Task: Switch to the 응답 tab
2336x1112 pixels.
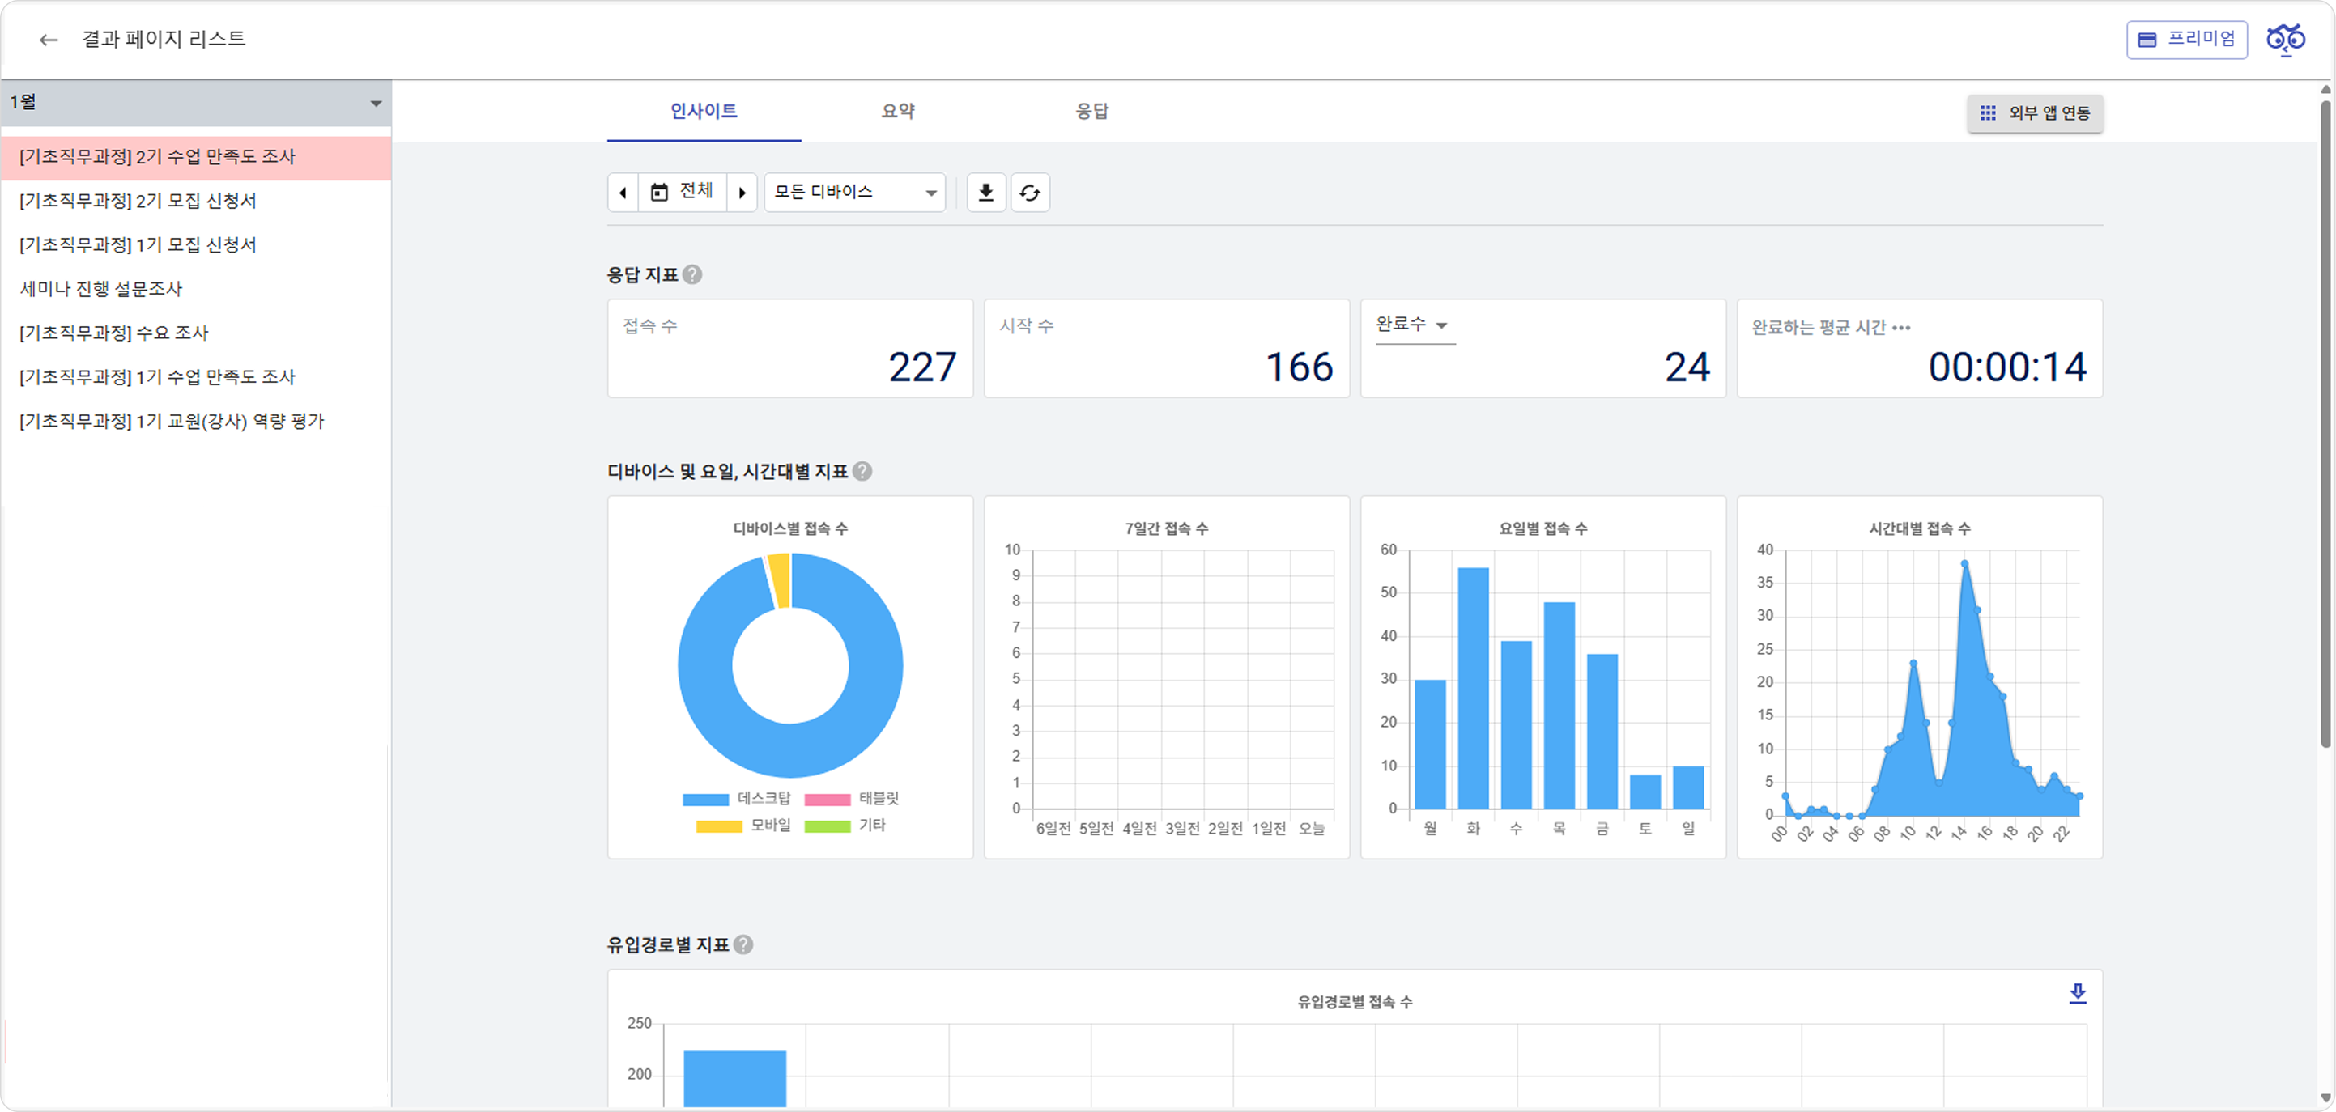Action: [x=1091, y=111]
